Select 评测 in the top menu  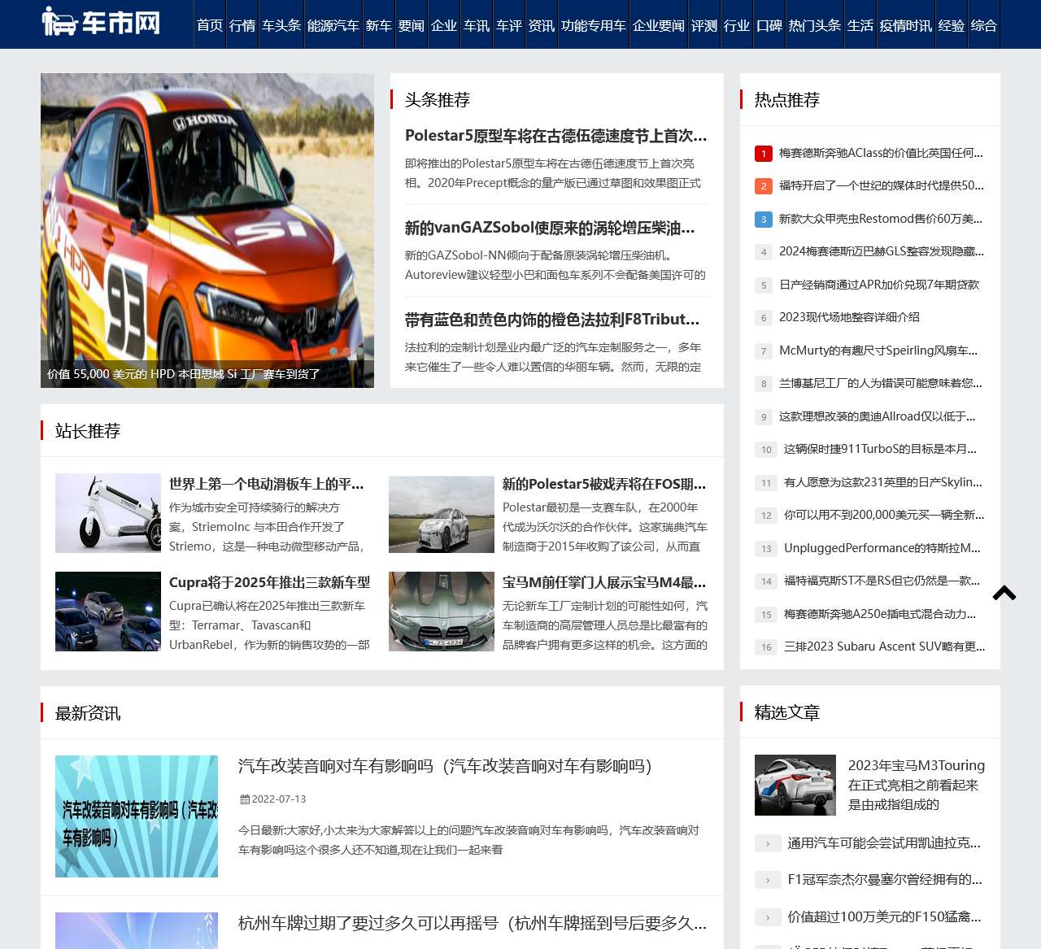(704, 25)
